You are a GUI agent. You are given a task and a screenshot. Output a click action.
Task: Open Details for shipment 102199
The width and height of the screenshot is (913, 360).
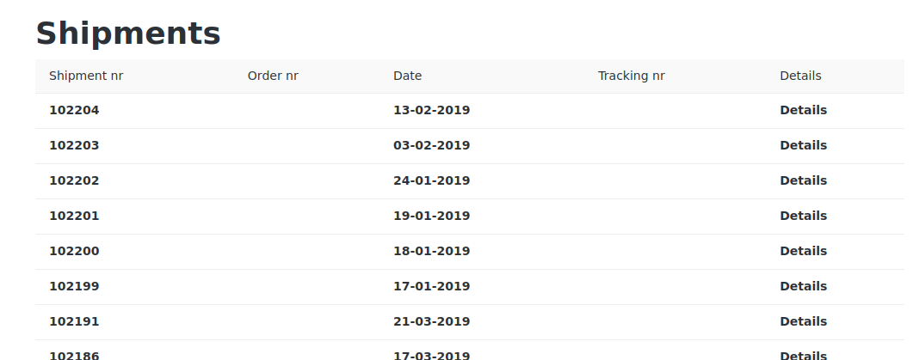point(803,286)
